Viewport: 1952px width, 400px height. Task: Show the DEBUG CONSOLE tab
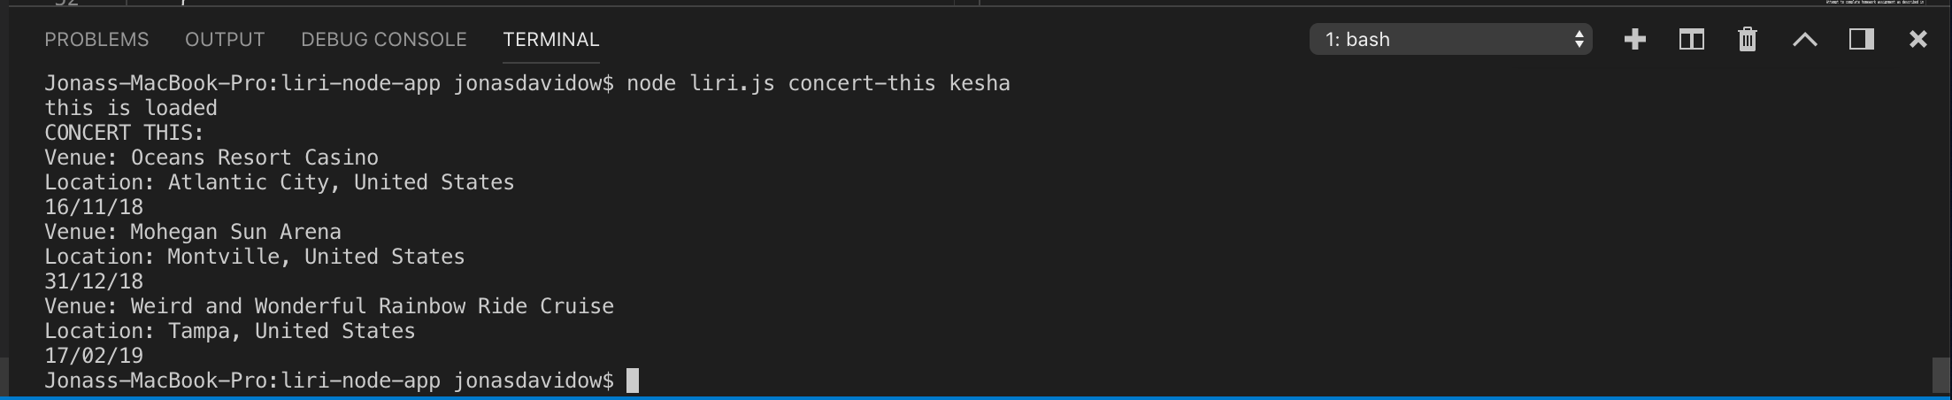(383, 40)
